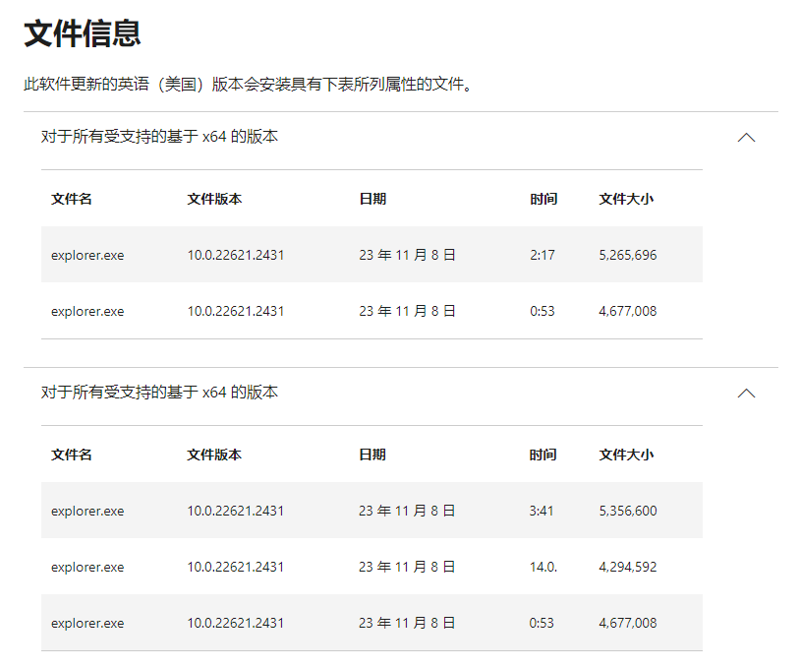
Task: Select the first section title bar text
Action: pyautogui.click(x=157, y=139)
